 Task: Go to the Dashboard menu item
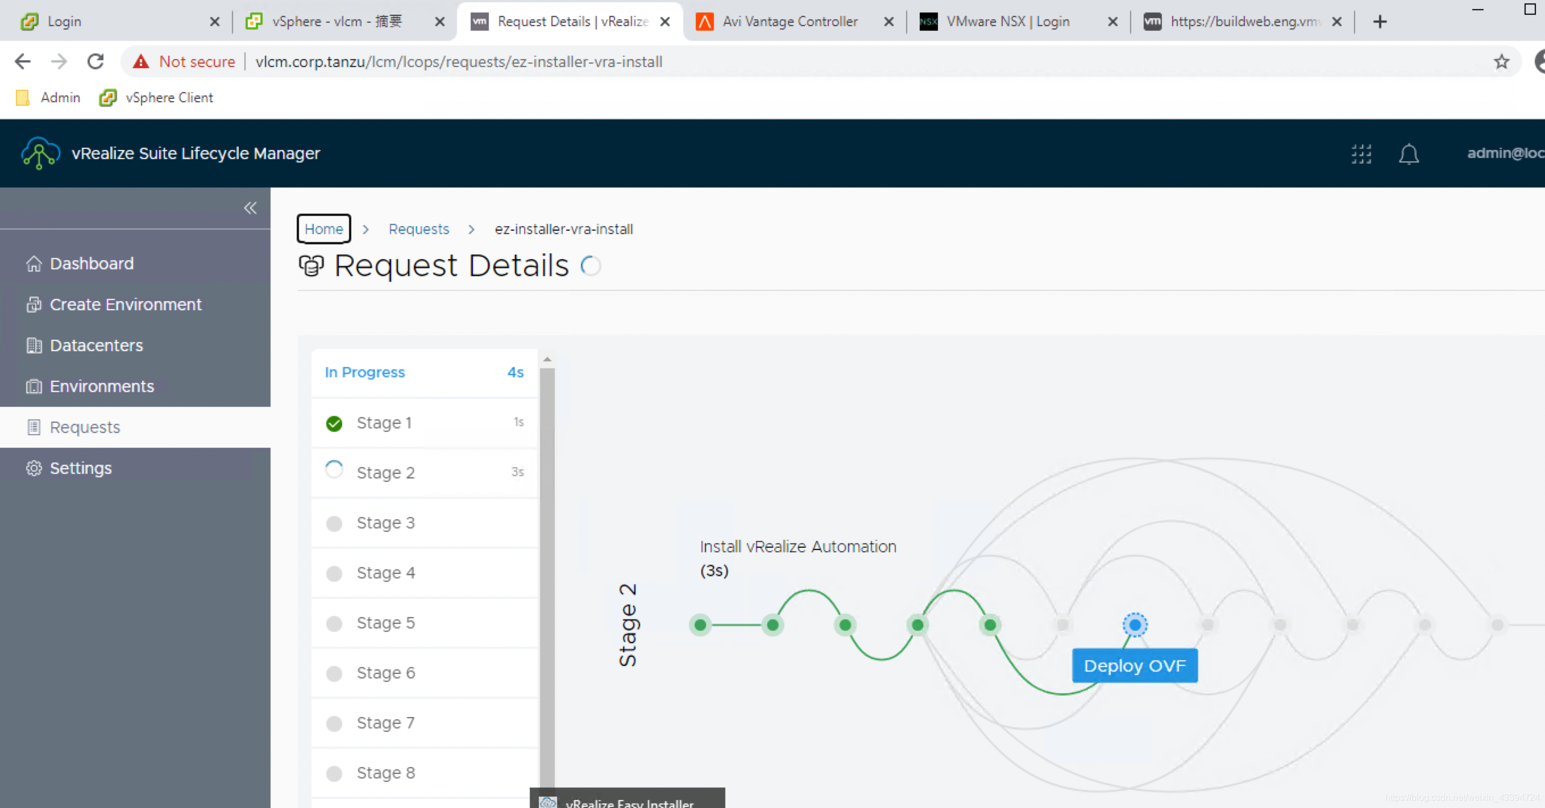point(92,263)
